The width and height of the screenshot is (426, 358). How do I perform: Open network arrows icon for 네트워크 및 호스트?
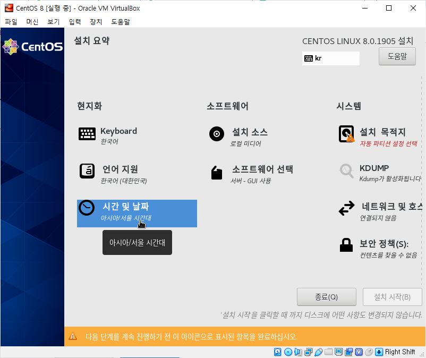[x=346, y=208]
